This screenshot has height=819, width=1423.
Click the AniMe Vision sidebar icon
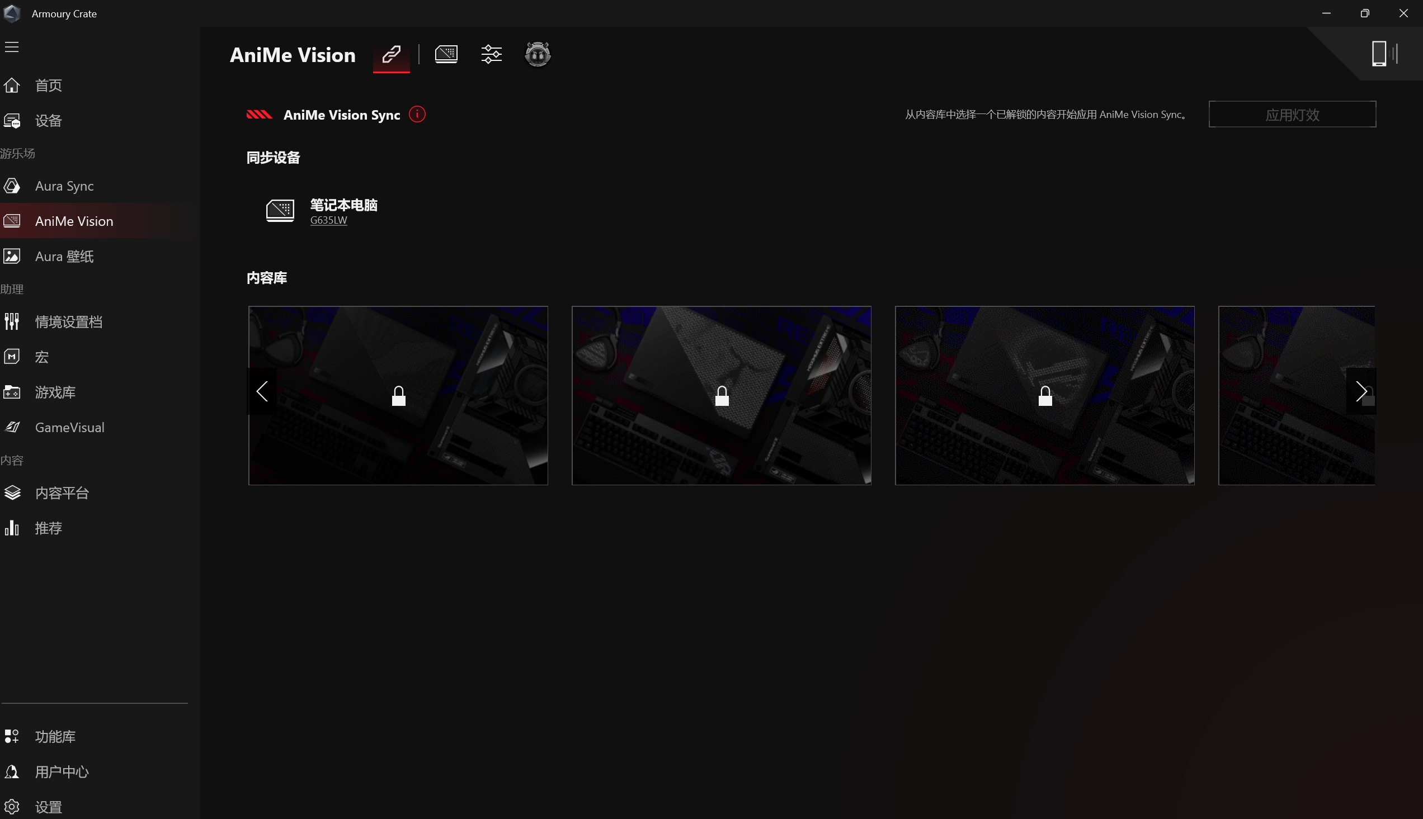pos(12,221)
